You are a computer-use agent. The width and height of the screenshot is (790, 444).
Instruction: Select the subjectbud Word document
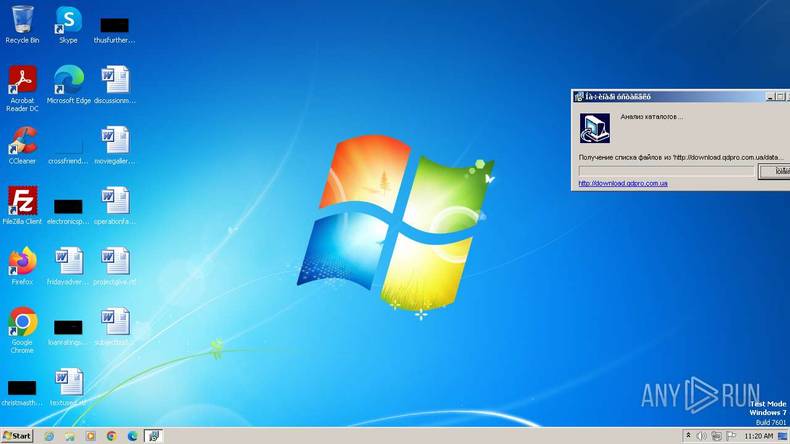[115, 327]
